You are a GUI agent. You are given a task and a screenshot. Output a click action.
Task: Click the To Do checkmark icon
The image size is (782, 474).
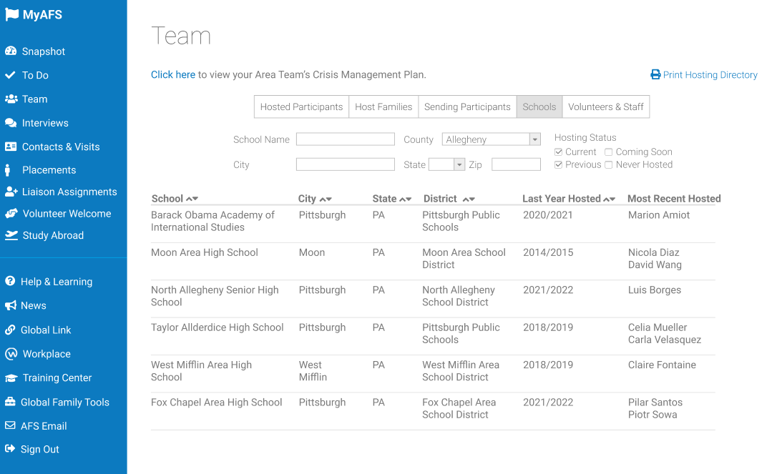click(10, 75)
